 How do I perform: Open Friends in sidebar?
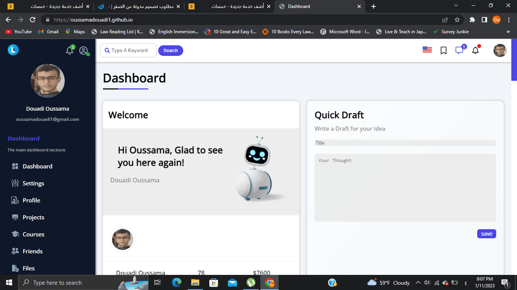point(32,251)
